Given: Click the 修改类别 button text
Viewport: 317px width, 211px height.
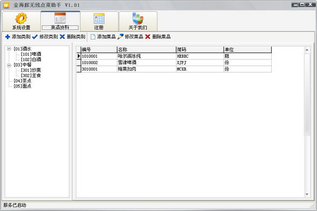Looking at the screenshot, I should point(48,37).
